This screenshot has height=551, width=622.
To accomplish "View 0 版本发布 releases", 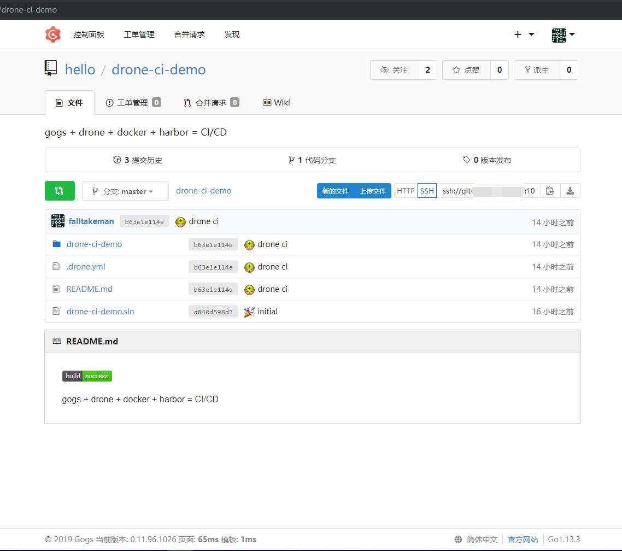I will pos(487,160).
